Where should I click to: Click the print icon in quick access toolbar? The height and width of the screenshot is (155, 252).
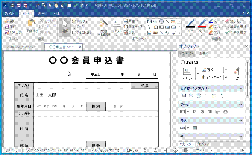[12, 6]
